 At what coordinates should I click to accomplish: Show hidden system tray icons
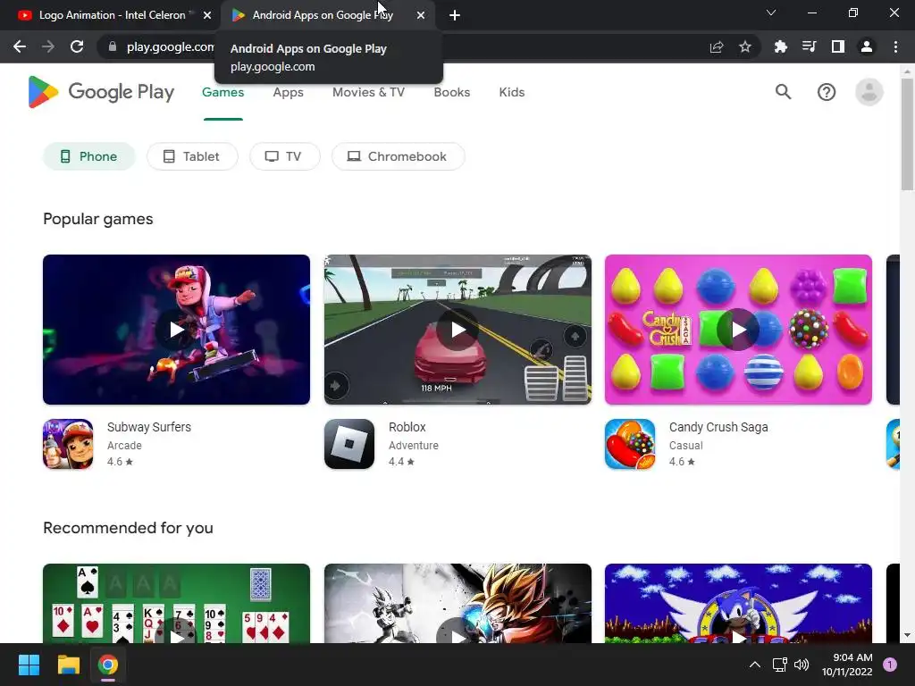(754, 665)
